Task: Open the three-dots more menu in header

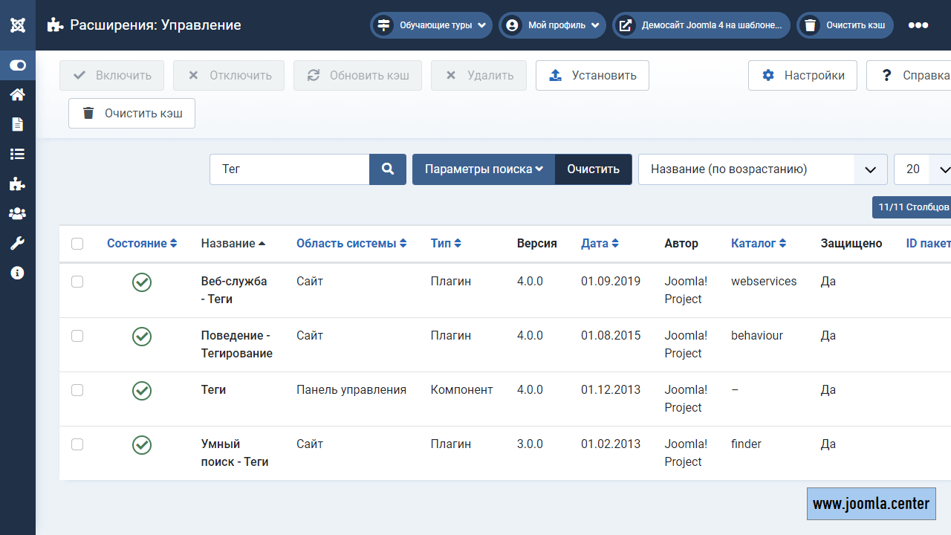Action: coord(918,25)
